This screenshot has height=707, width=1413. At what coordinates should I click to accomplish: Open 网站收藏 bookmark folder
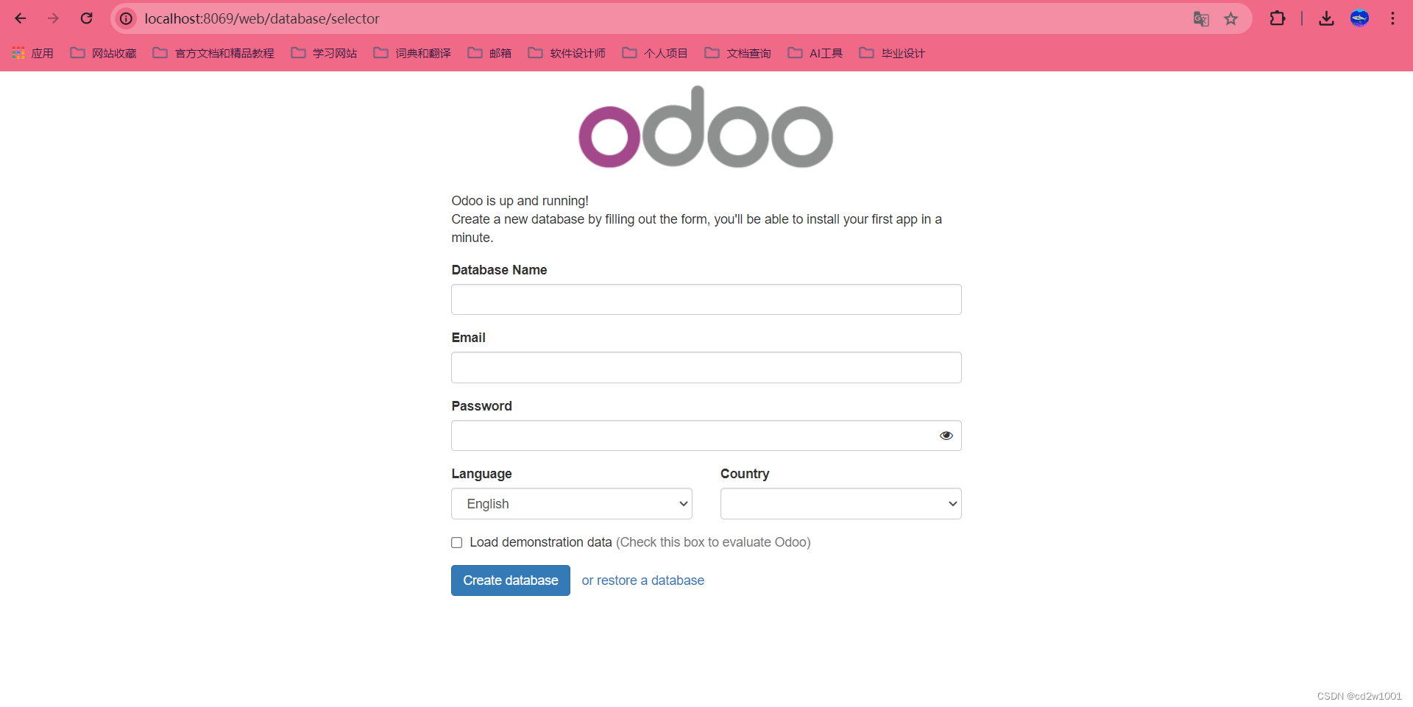pos(104,53)
